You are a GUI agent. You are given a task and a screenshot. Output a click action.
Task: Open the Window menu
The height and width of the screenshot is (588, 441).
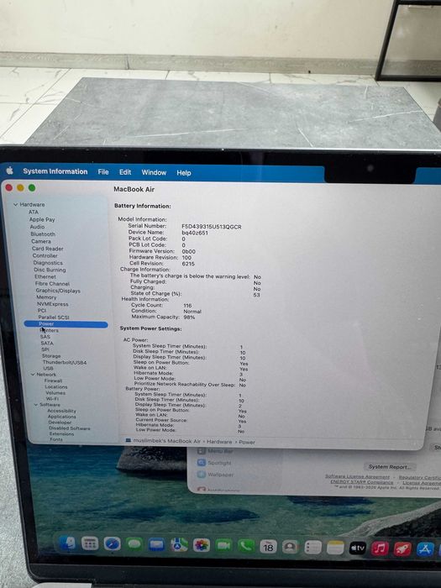[154, 172]
